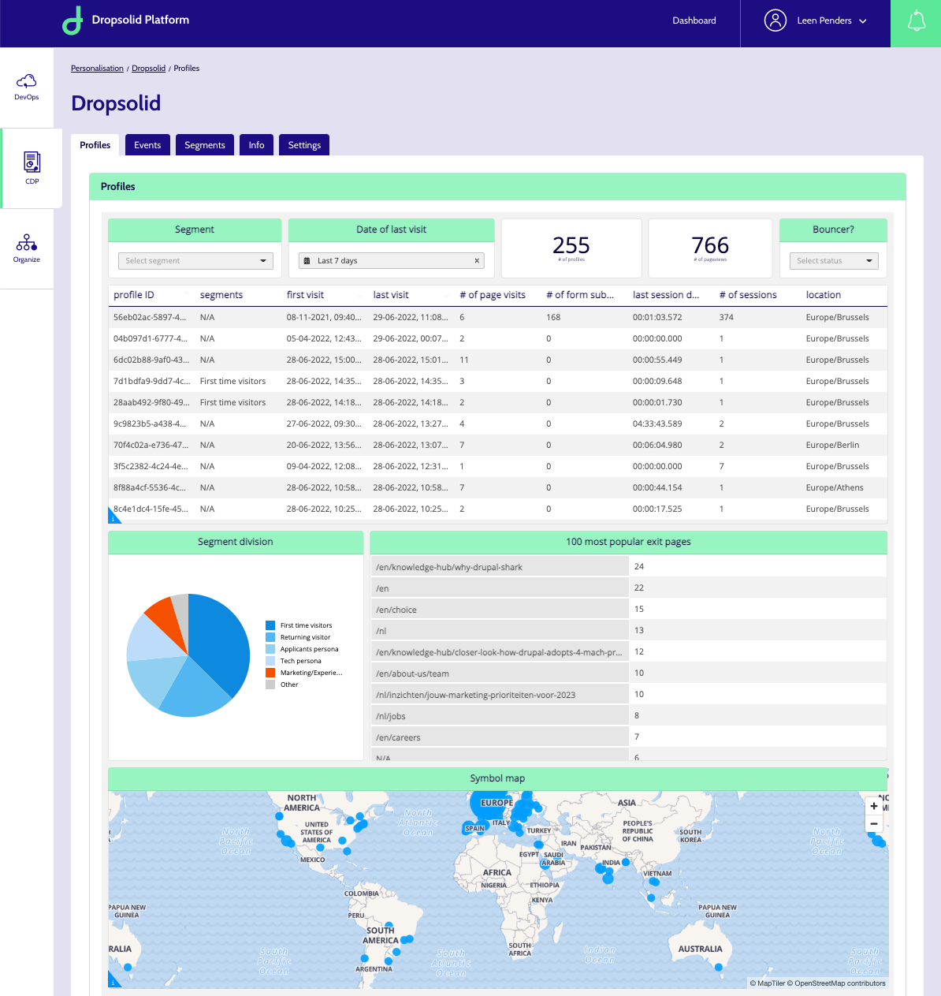Sort by the profile ID column header
941x996 pixels.
click(134, 295)
